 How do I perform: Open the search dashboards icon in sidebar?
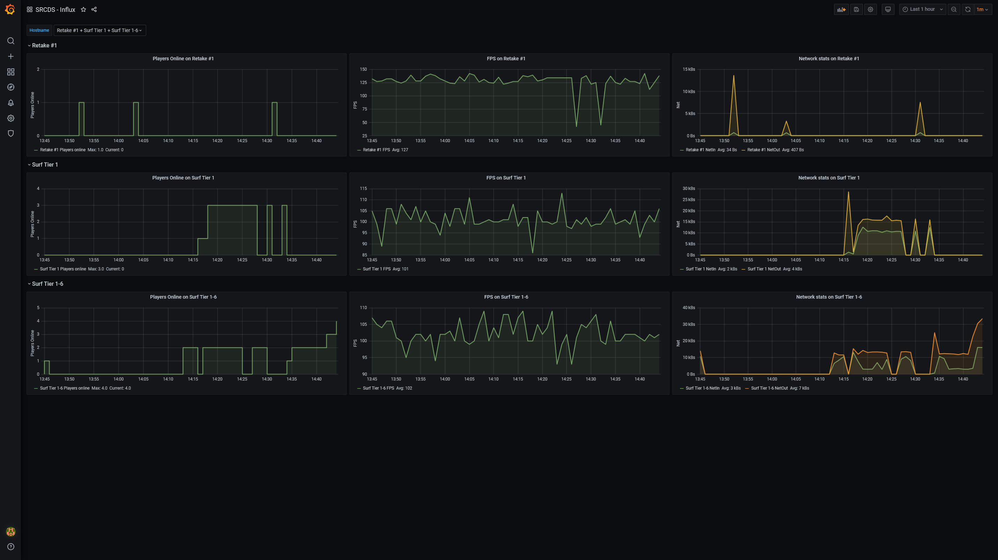pyautogui.click(x=11, y=41)
